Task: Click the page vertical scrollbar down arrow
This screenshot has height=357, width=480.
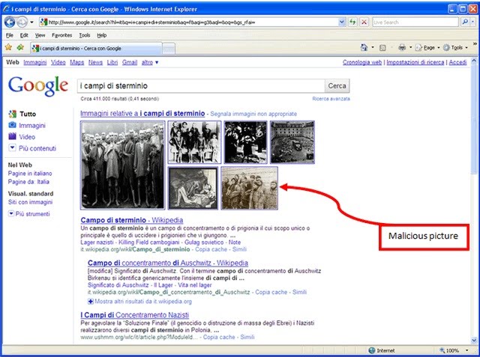Action: pos(474,340)
